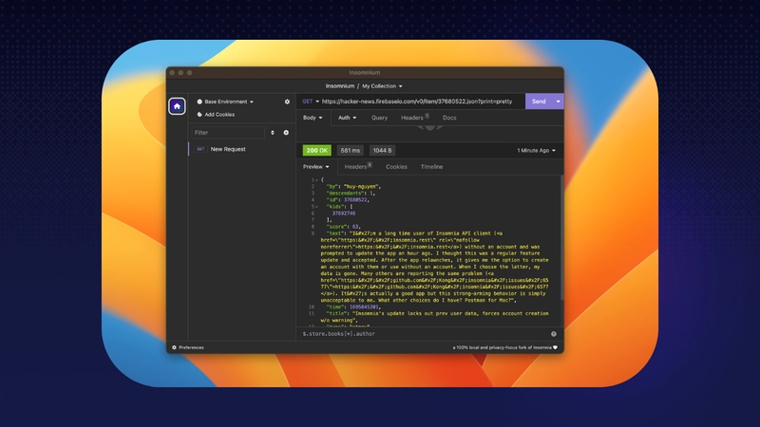Click the Preferences gear icon
This screenshot has height=427, width=760.
tap(174, 347)
